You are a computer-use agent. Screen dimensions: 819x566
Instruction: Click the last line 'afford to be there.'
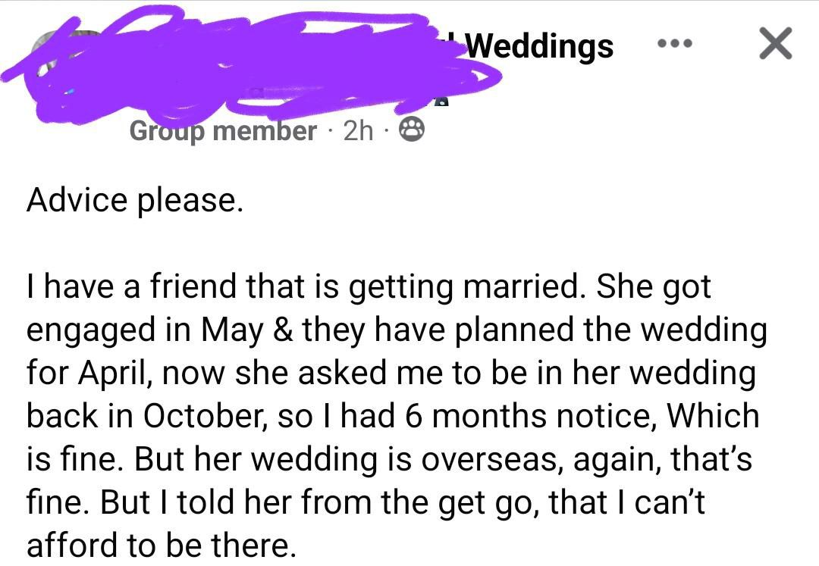pos(161,545)
